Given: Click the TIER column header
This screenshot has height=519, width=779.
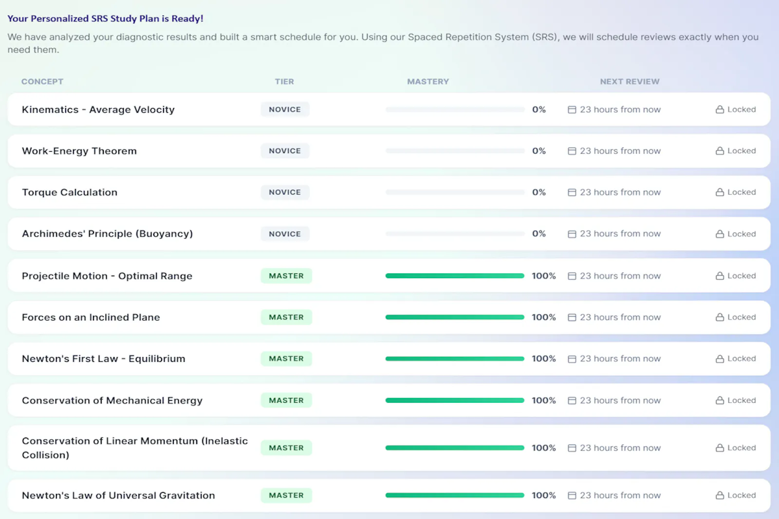Looking at the screenshot, I should pyautogui.click(x=284, y=82).
